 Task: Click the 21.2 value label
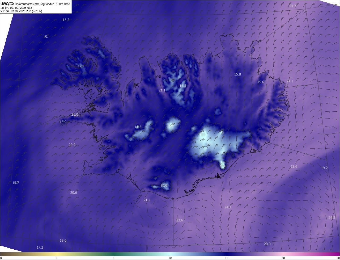(147, 200)
